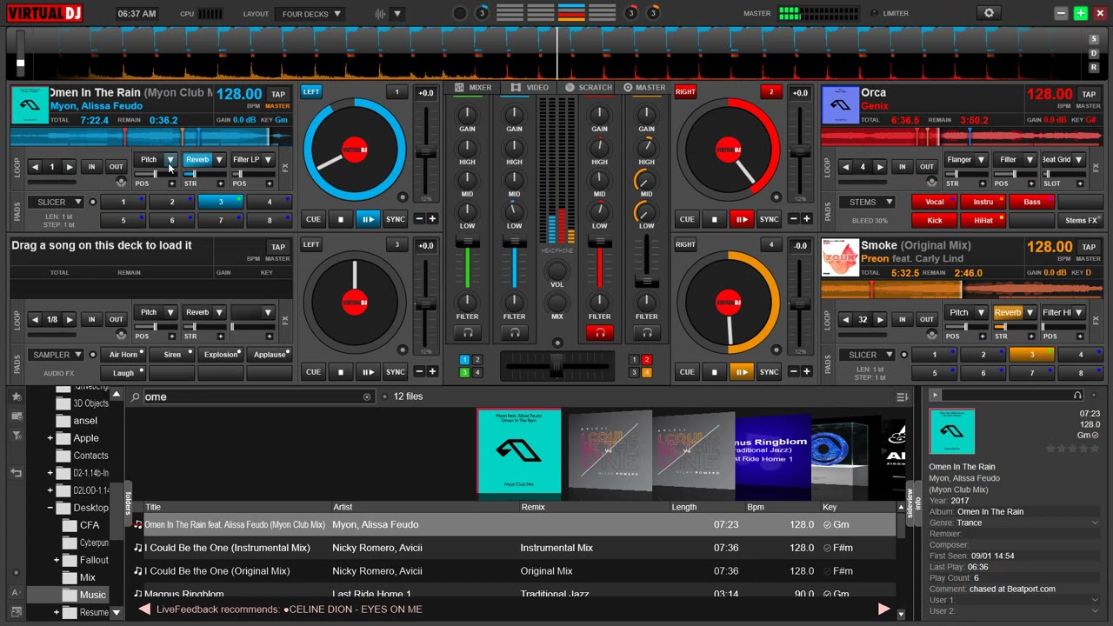The height and width of the screenshot is (626, 1113).
Task: Sort list by Bpm column header
Action: click(x=756, y=507)
